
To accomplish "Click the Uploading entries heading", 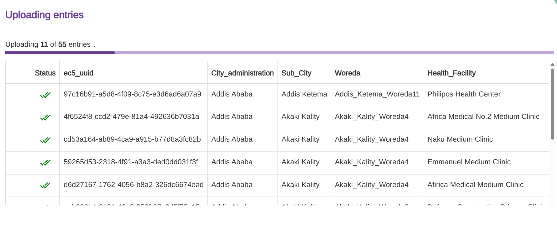I will point(45,15).
